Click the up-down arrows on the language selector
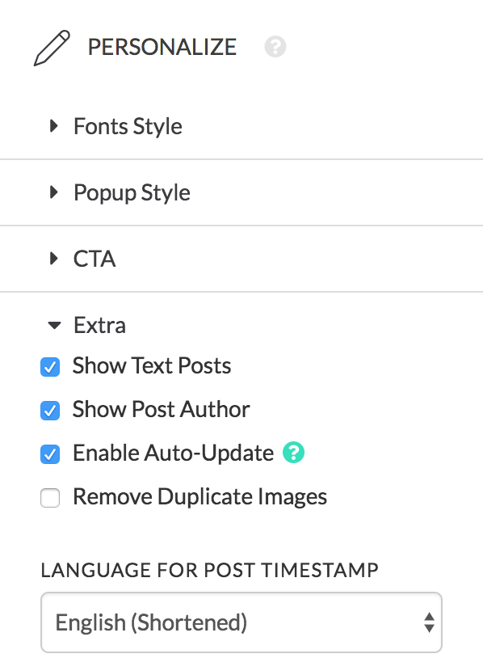Viewport: 483px width, 658px height. [x=429, y=622]
